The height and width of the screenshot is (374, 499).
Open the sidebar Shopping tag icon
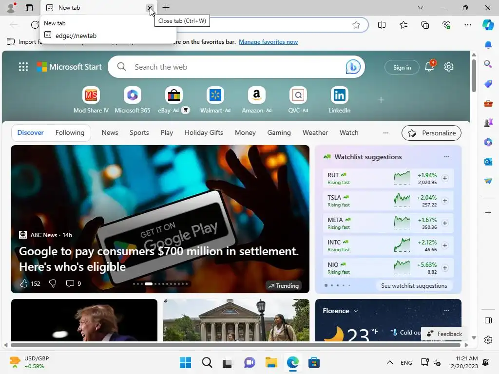488,84
